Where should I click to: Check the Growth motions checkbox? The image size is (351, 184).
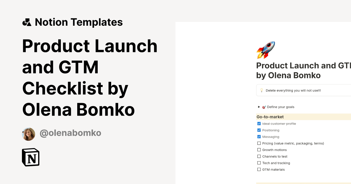(x=259, y=150)
